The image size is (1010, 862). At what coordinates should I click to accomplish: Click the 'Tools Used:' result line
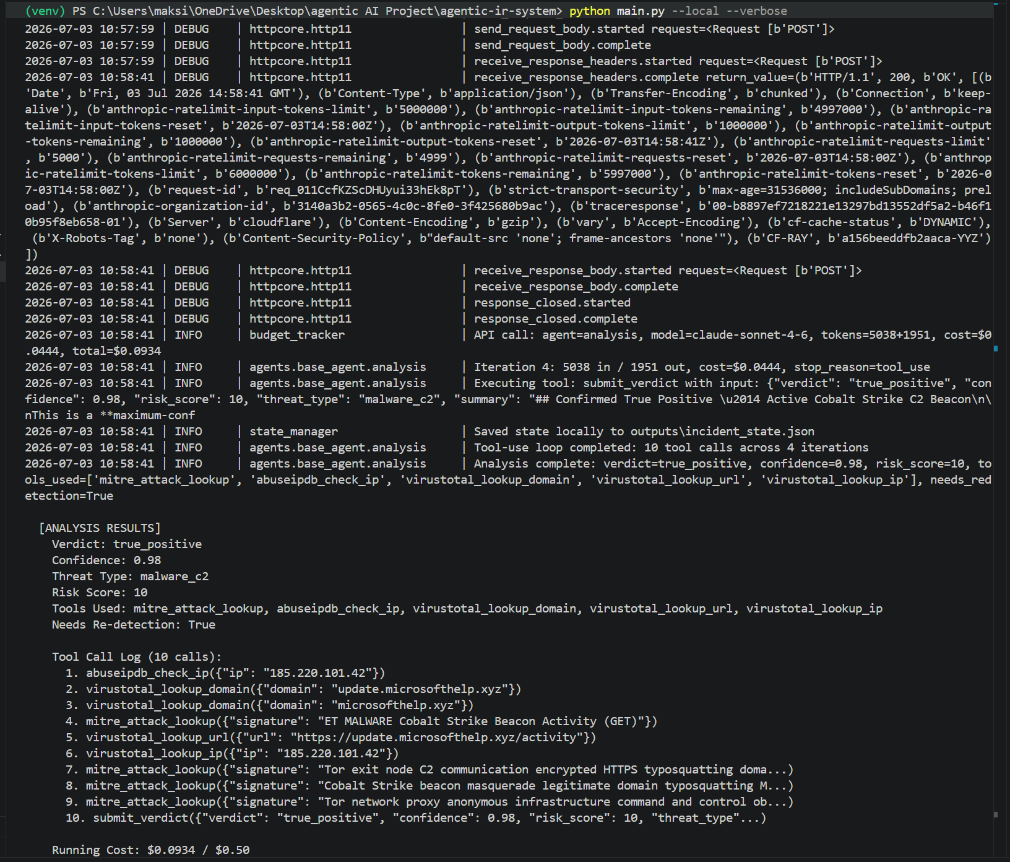(467, 608)
